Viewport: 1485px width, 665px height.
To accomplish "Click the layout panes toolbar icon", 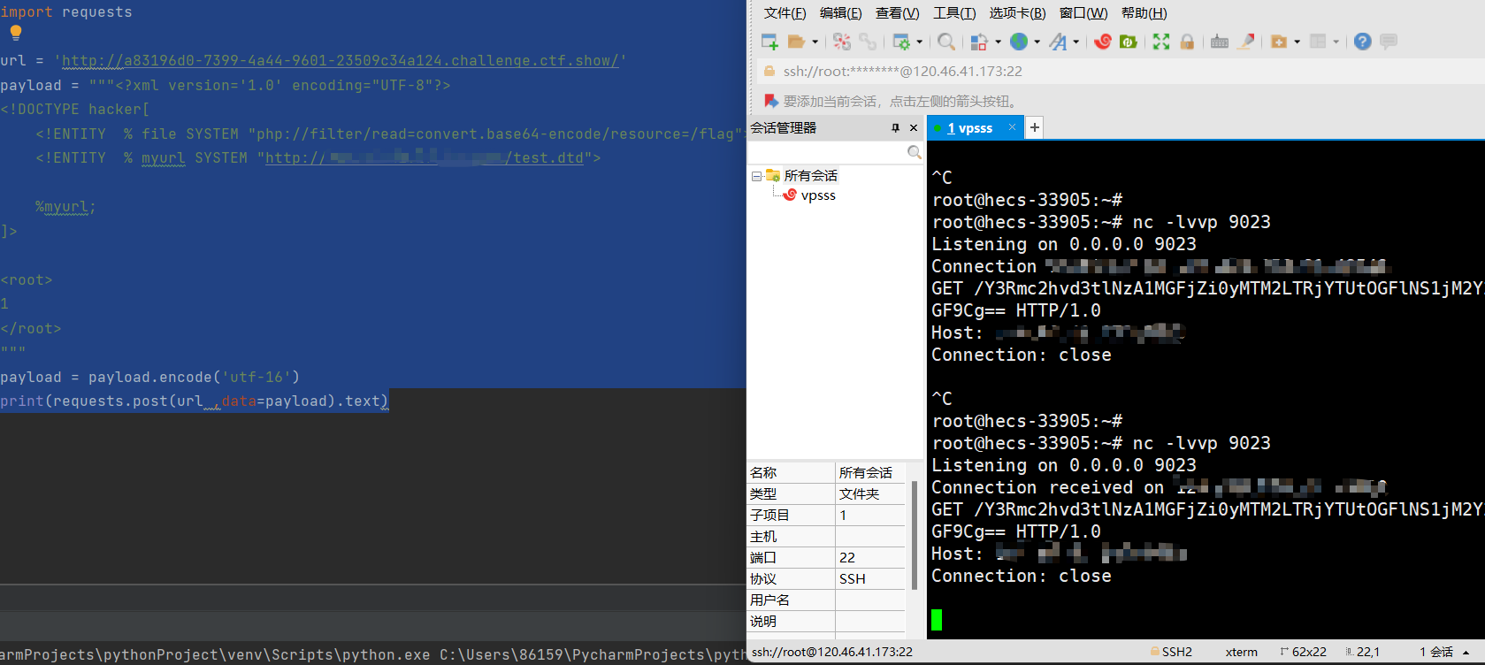I will [x=1318, y=42].
